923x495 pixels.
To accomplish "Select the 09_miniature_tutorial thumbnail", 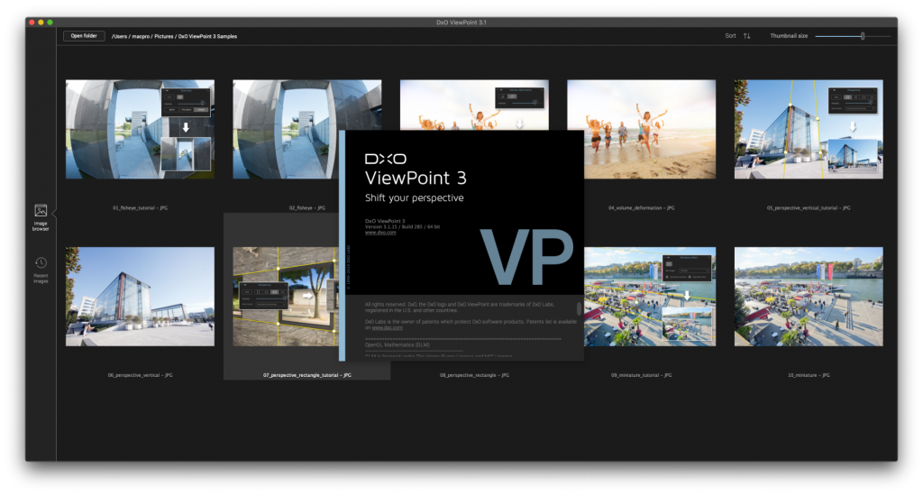I will (x=650, y=297).
